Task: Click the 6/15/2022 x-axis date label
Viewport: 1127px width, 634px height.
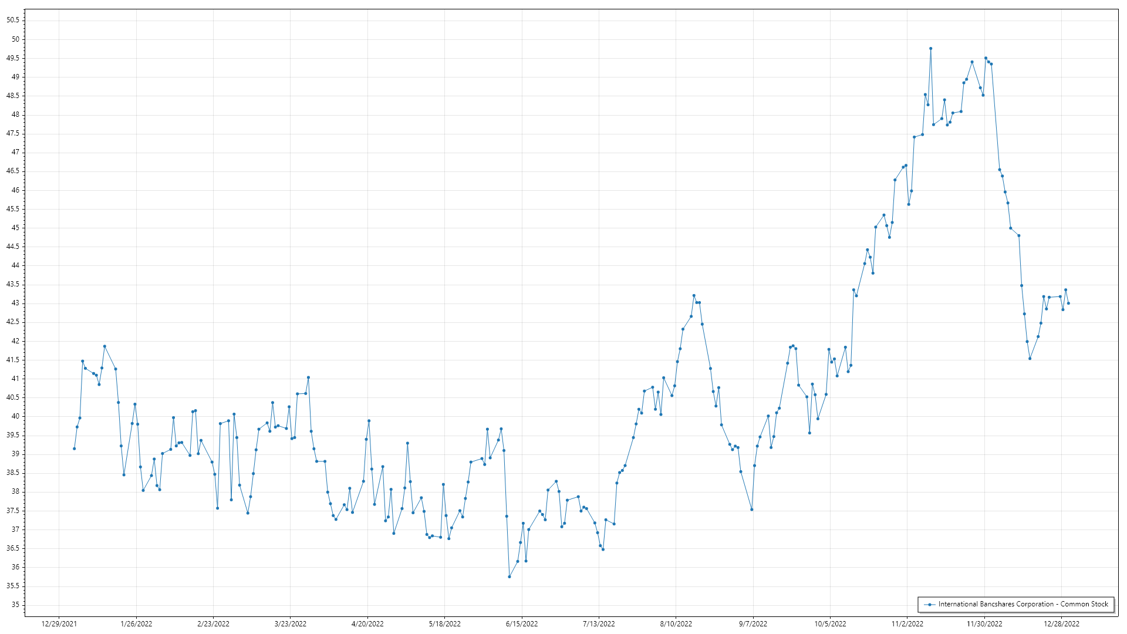Action: click(522, 624)
